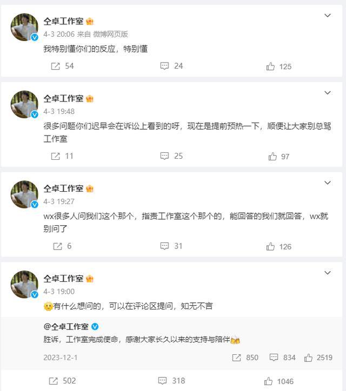The image size is (346, 391).
Task: Expand options chevron on 19:48 post
Action: (328, 93)
